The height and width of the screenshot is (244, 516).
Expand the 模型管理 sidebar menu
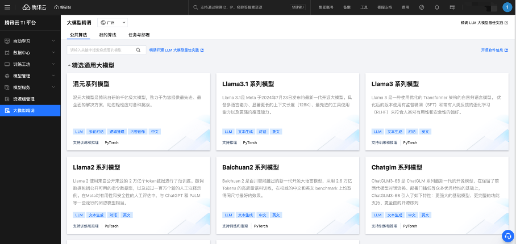click(30, 75)
